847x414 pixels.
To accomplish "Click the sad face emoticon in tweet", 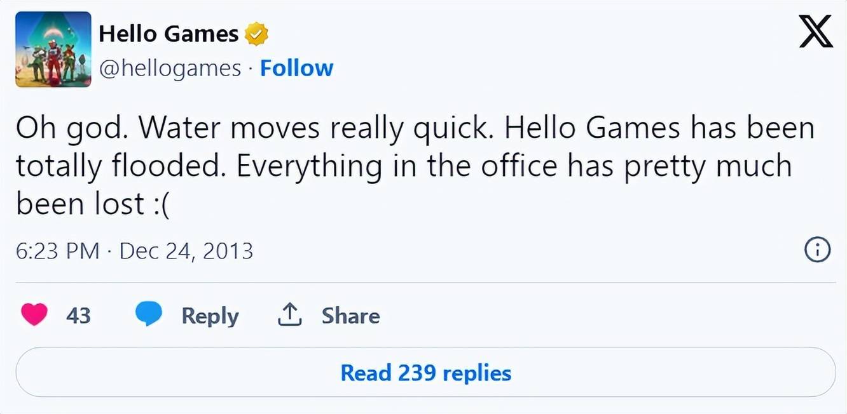I will (x=160, y=204).
